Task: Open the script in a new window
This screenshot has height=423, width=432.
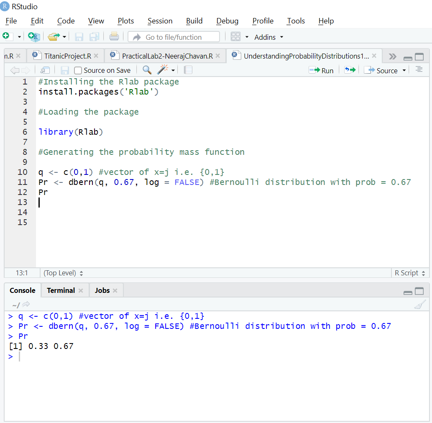Action: (x=45, y=70)
